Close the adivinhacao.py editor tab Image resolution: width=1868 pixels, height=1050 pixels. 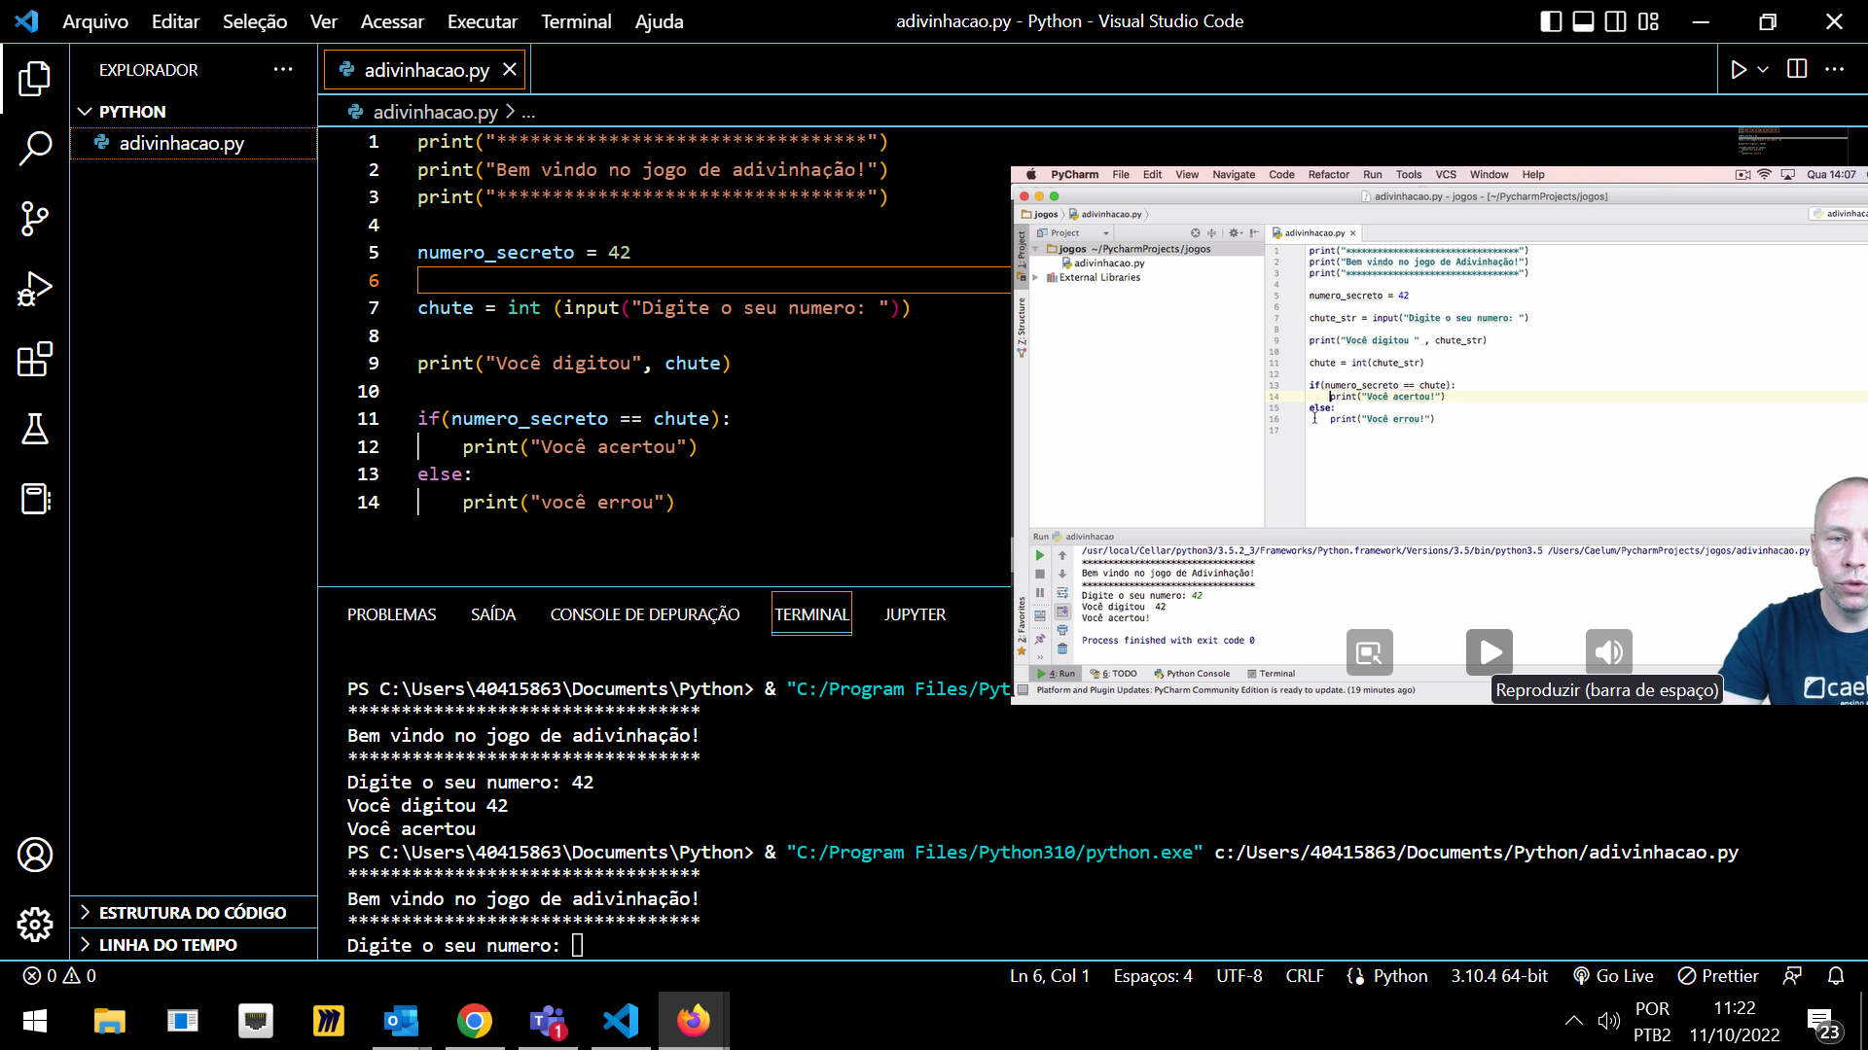(509, 69)
